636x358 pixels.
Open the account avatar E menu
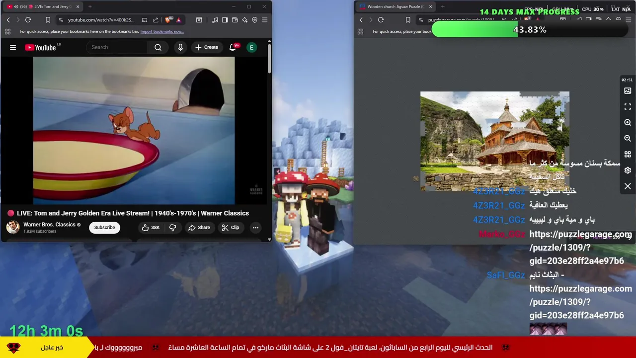(x=251, y=47)
